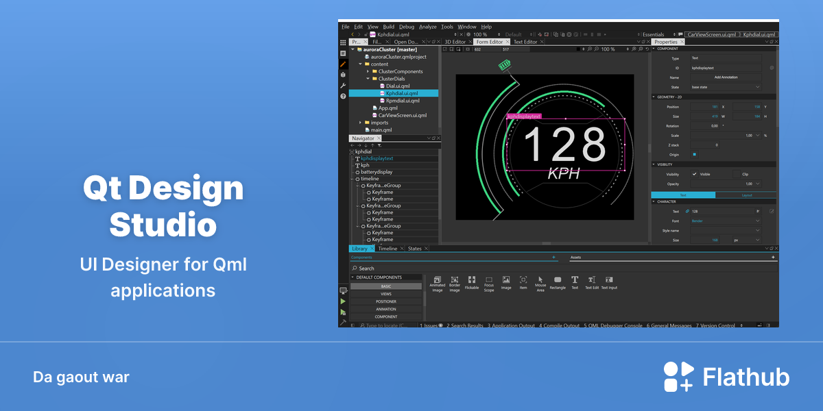Pick Focus Scope component icon
The height and width of the screenshot is (411, 823).
[x=489, y=280]
